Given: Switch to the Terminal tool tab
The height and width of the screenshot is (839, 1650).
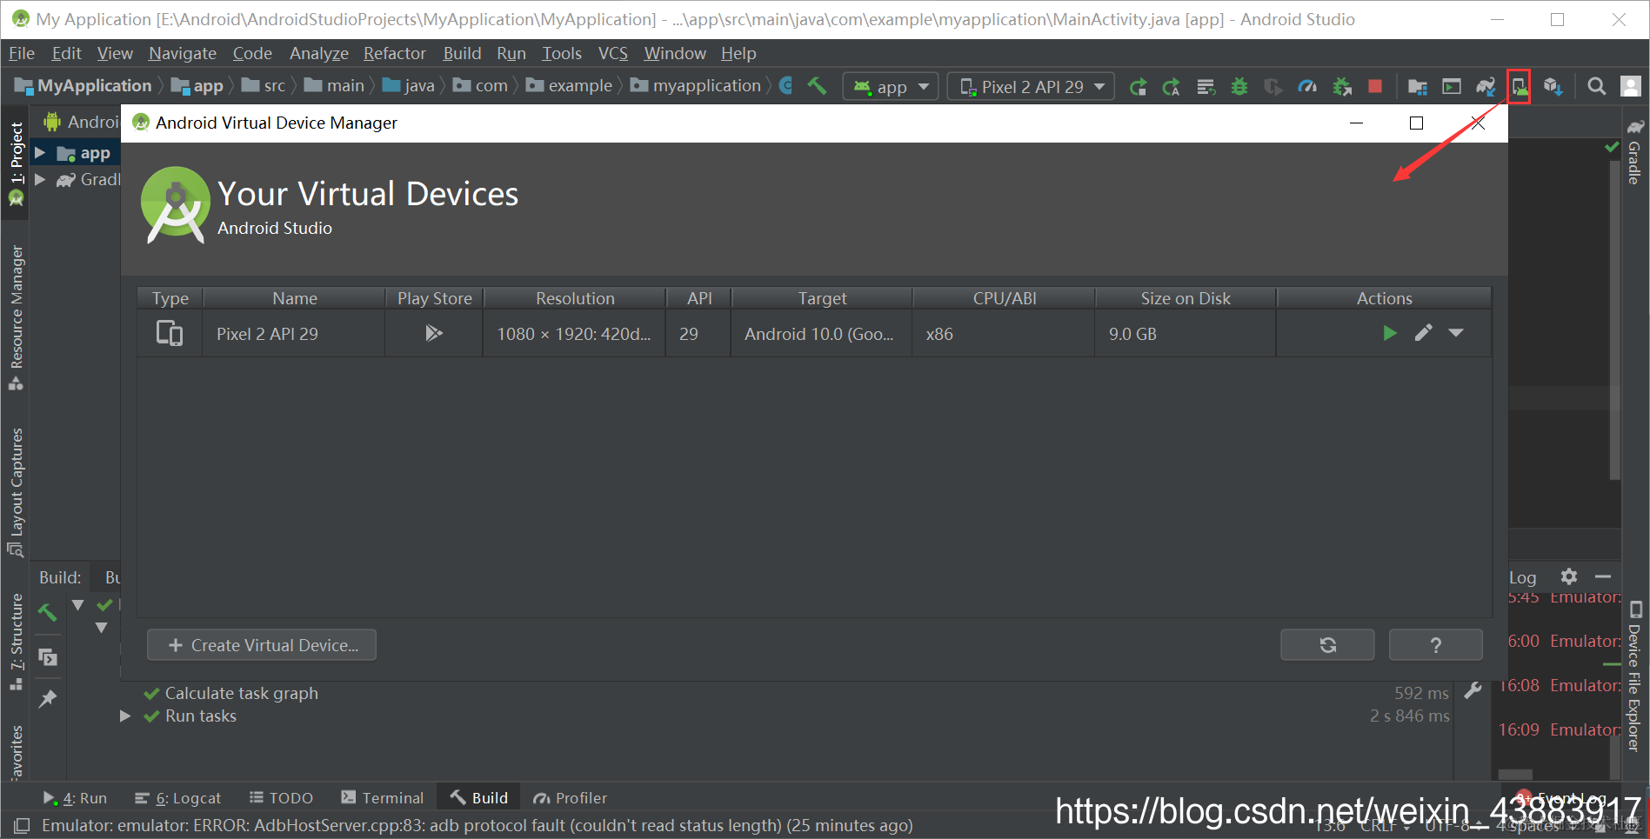Looking at the screenshot, I should pyautogui.click(x=383, y=798).
